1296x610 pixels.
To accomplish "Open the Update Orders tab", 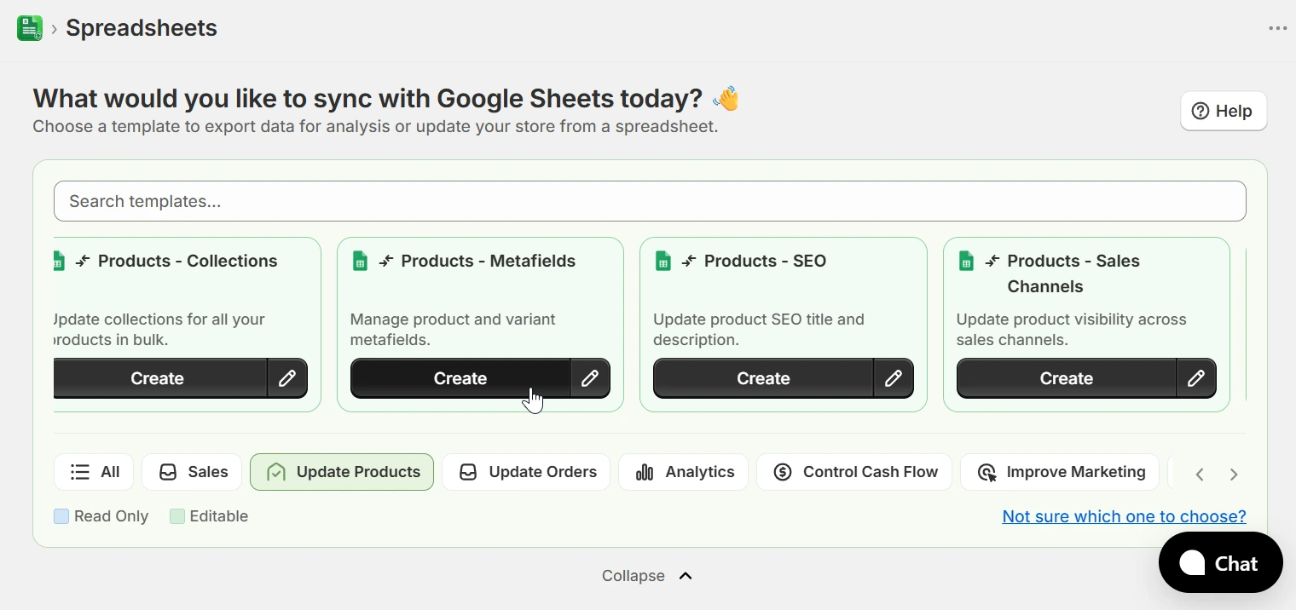I will 526,472.
